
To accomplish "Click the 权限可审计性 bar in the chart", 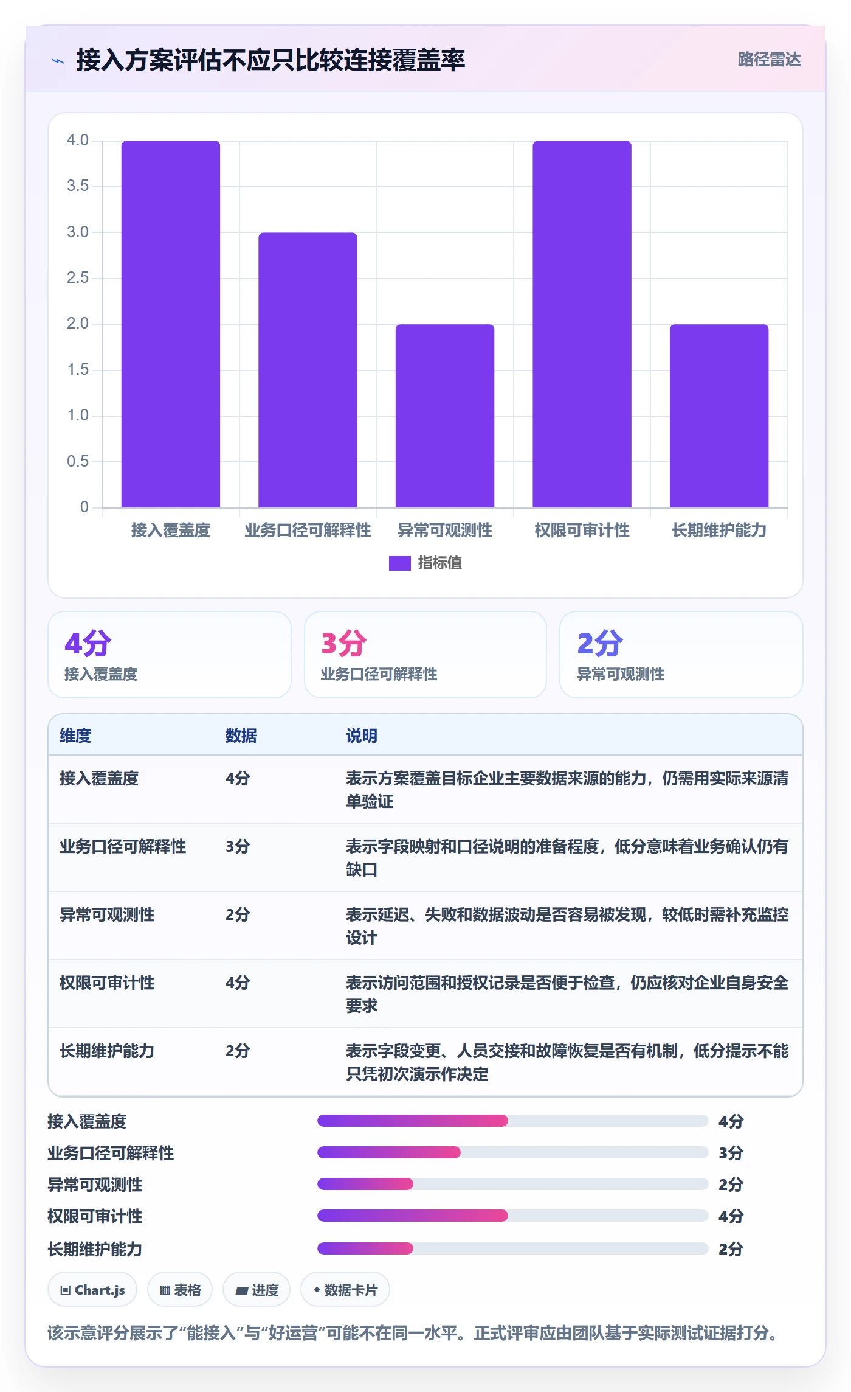I will (582, 324).
